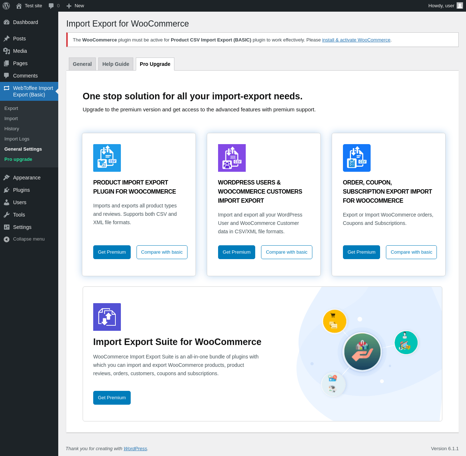The height and width of the screenshot is (456, 466).
Task: Click the Version 6.1.1 footer text
Action: coord(445,449)
